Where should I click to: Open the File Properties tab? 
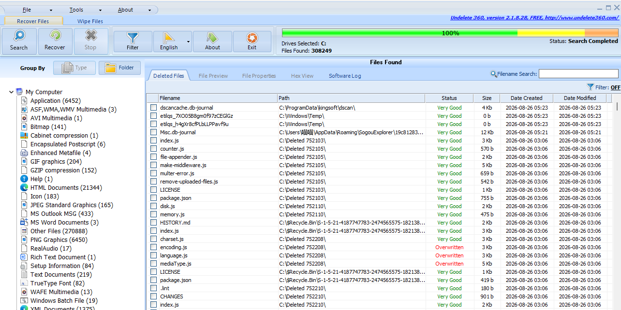point(259,76)
